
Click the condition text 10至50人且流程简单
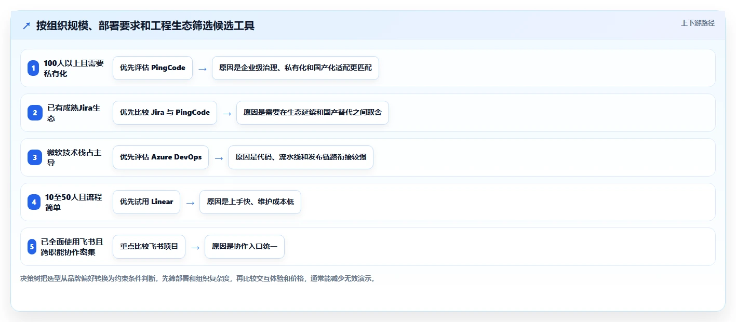click(74, 202)
